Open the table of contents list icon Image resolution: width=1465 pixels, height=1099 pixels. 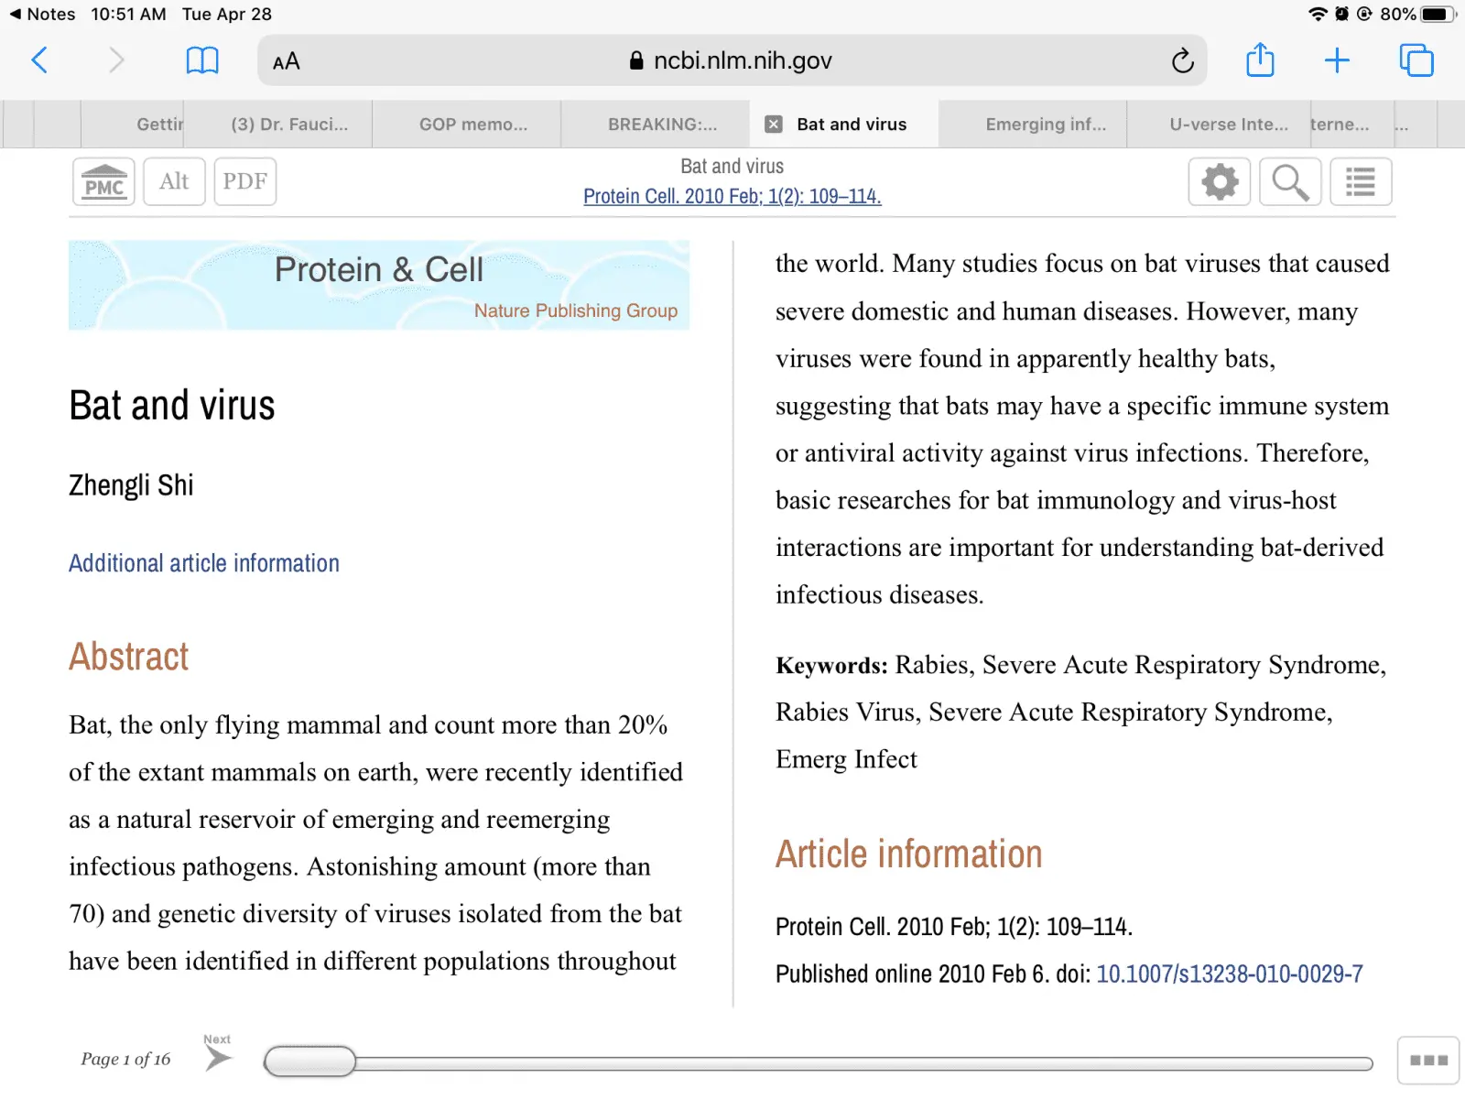(x=1361, y=181)
